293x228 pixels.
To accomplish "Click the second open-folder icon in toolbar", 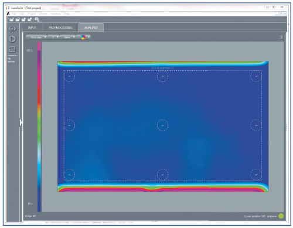I will point(18,19).
